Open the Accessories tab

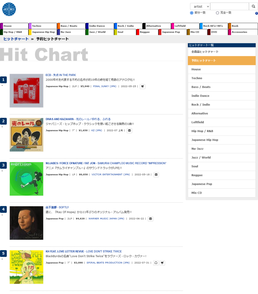[243, 32]
